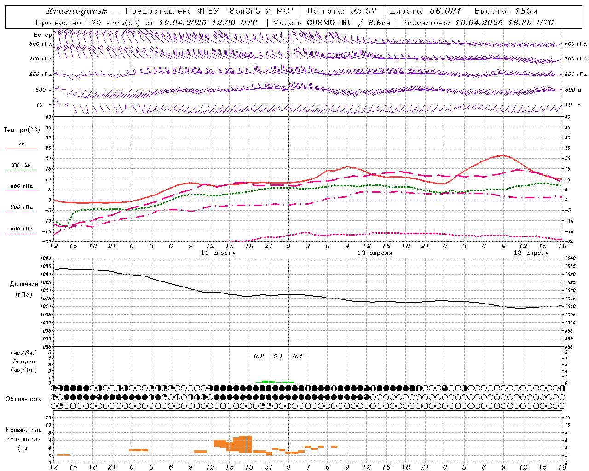Click the (гПа) pressure unit label
589x471 pixels.
pos(24,295)
